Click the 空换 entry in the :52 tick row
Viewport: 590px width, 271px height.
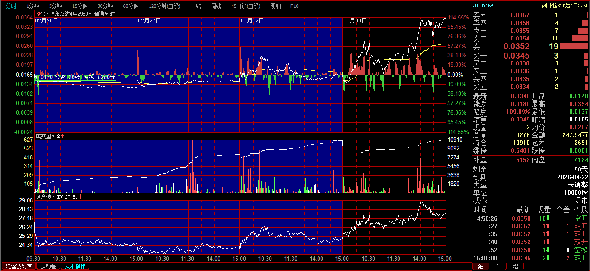(x=581, y=250)
